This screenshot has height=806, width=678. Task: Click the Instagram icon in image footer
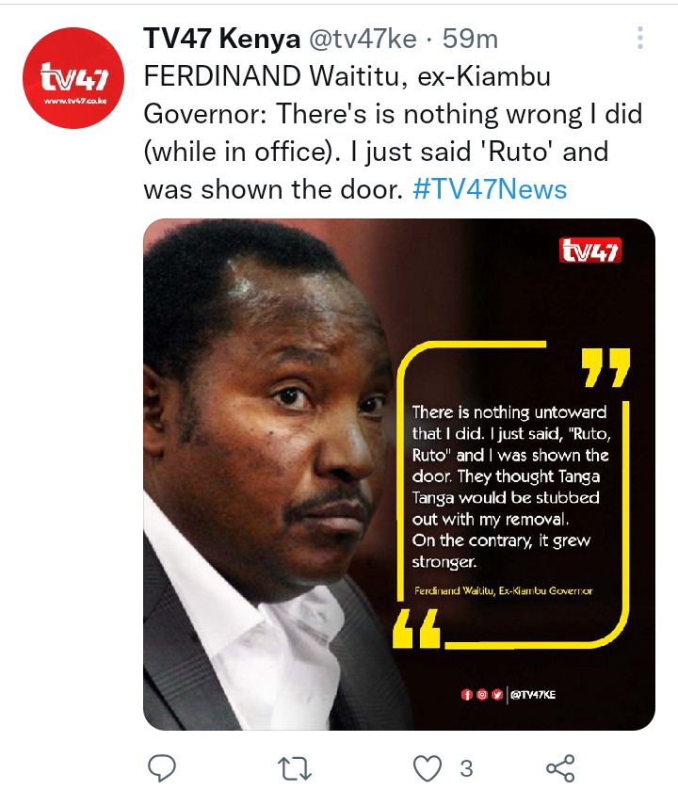pos(481,695)
